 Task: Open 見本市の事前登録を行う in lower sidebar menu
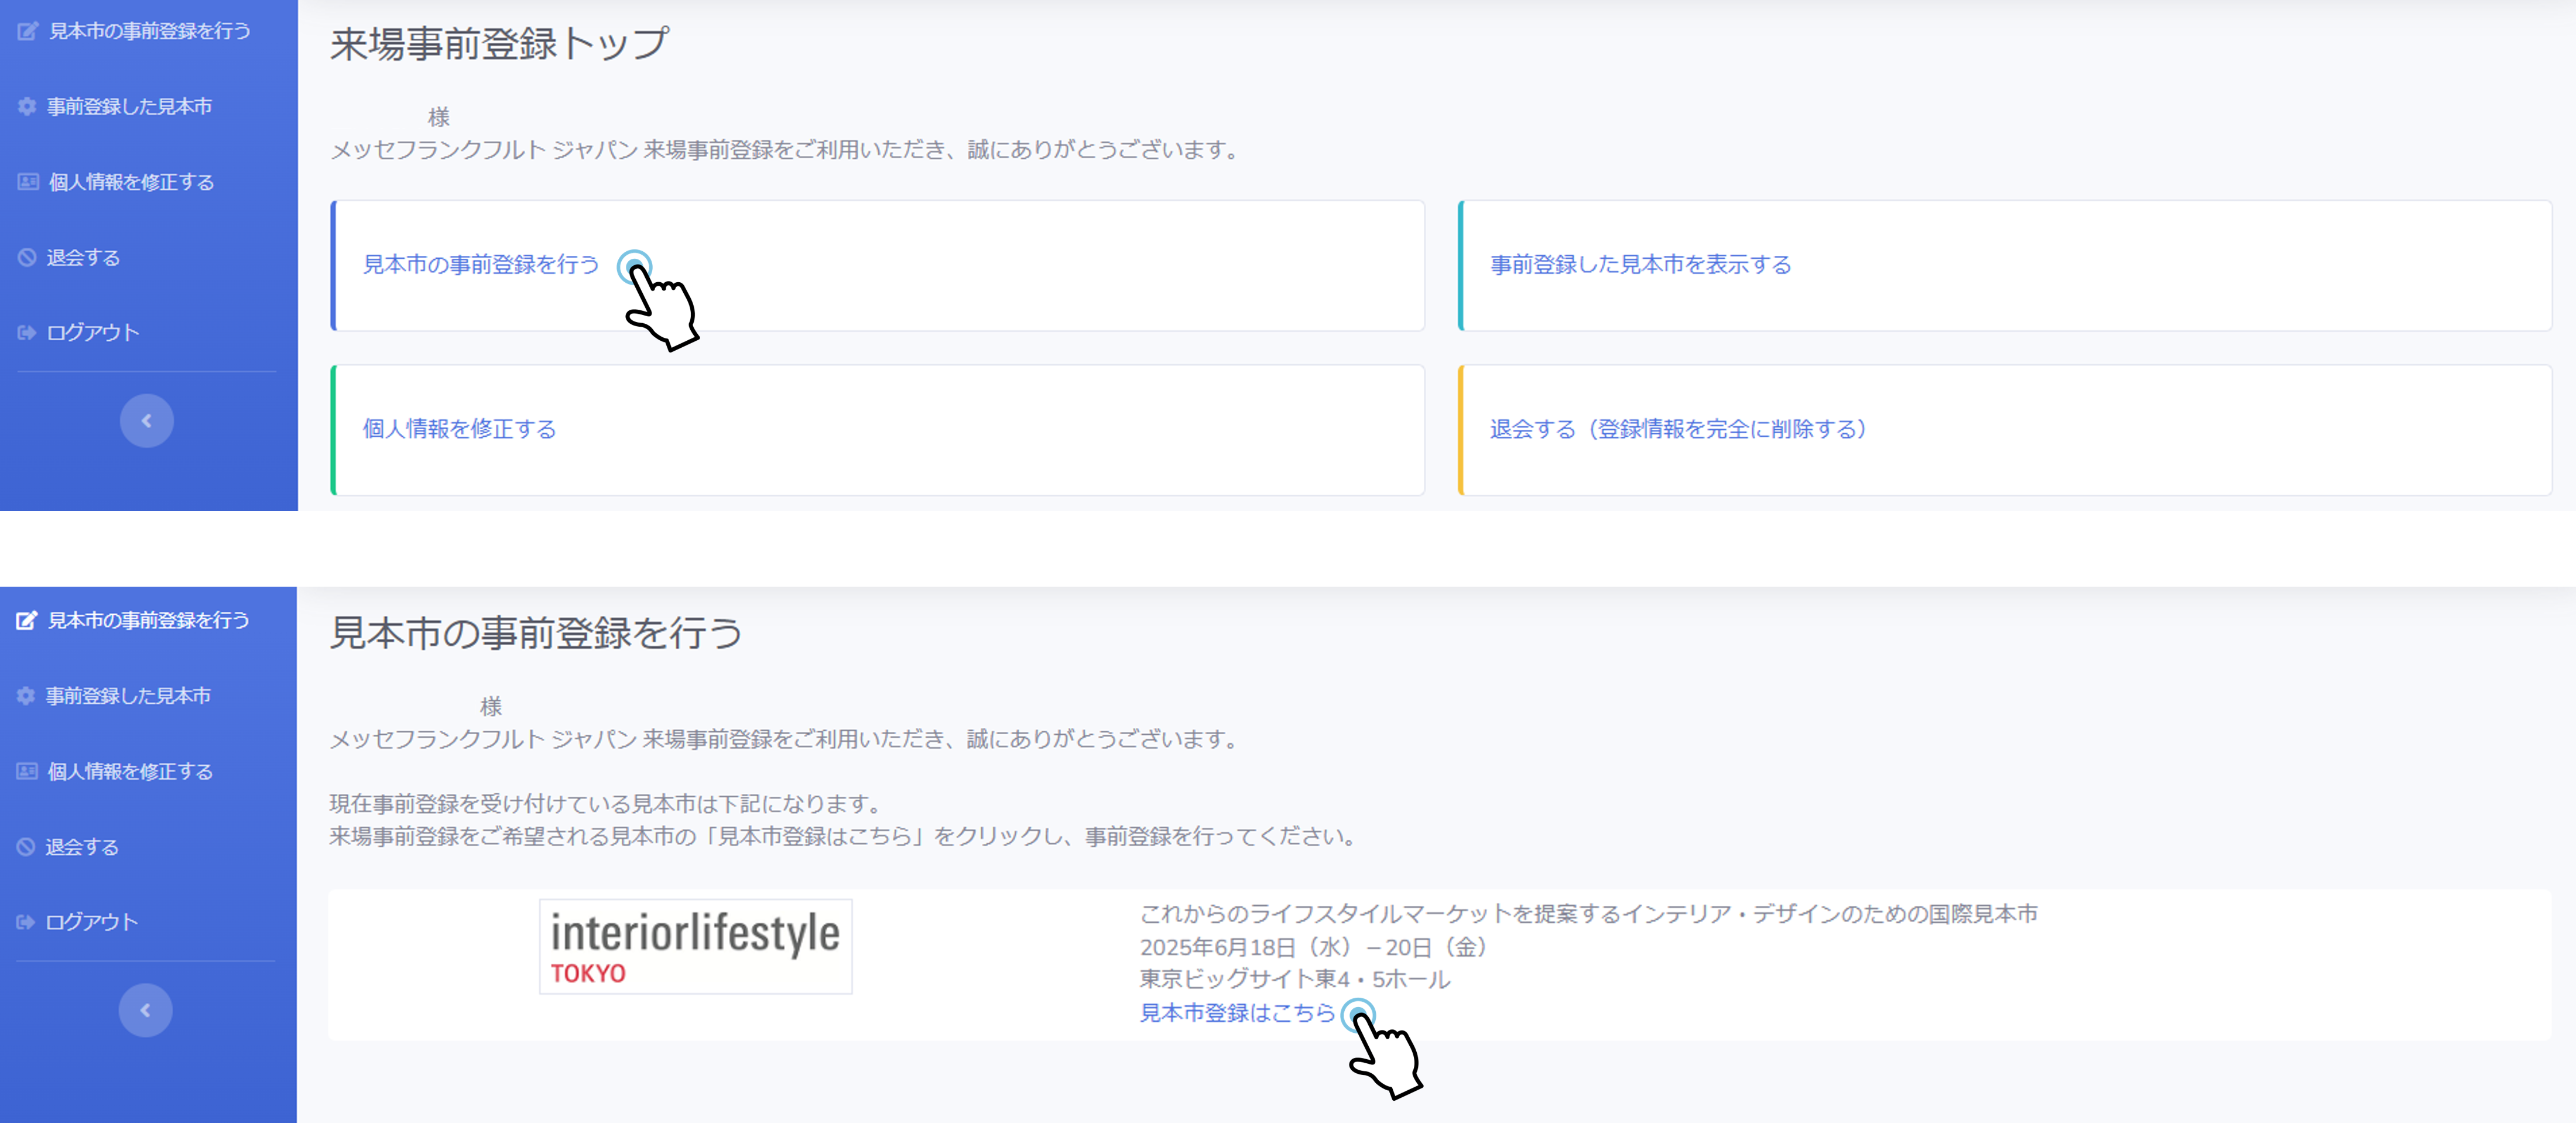[149, 620]
